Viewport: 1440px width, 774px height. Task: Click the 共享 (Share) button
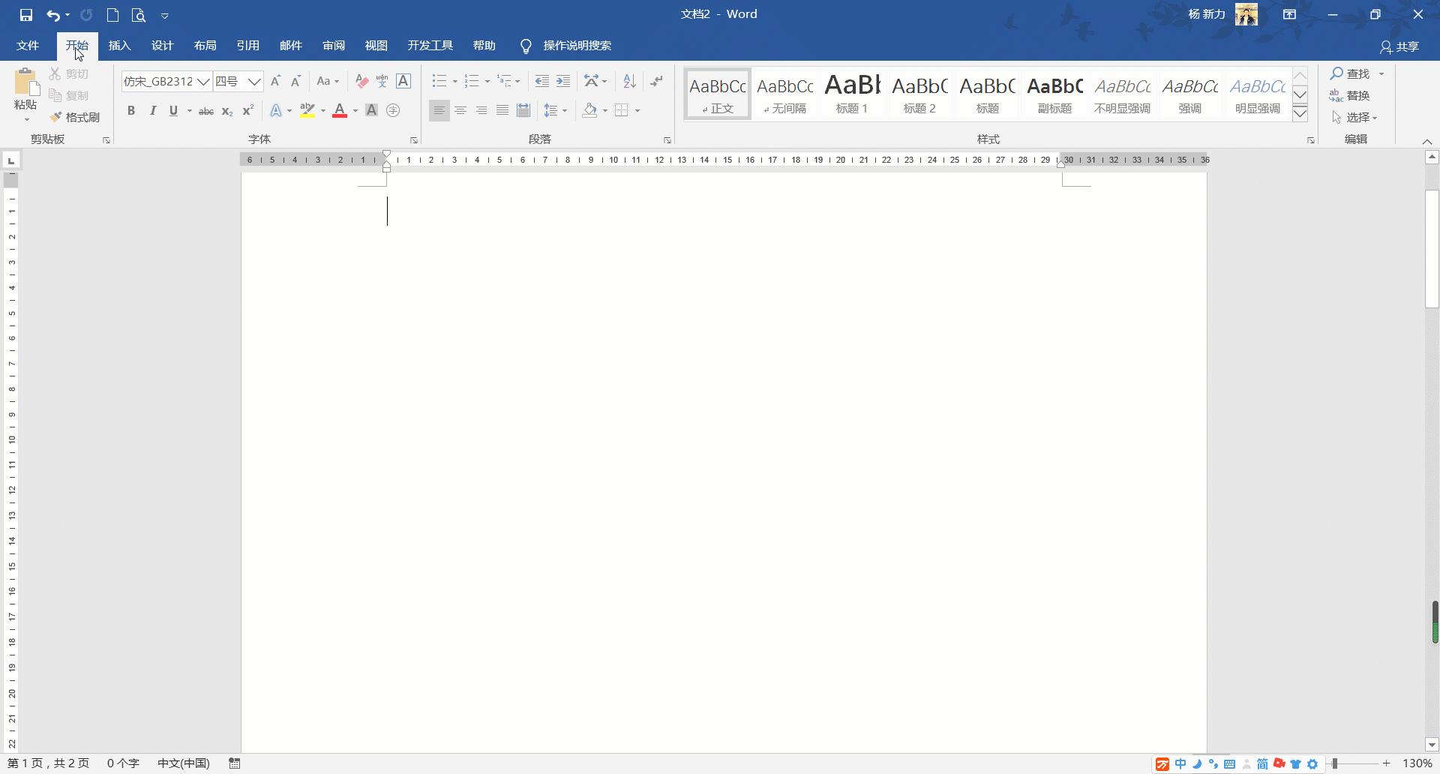[1399, 46]
